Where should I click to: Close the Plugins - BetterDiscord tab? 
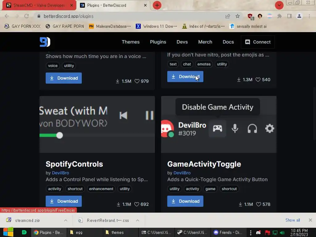(145, 5)
